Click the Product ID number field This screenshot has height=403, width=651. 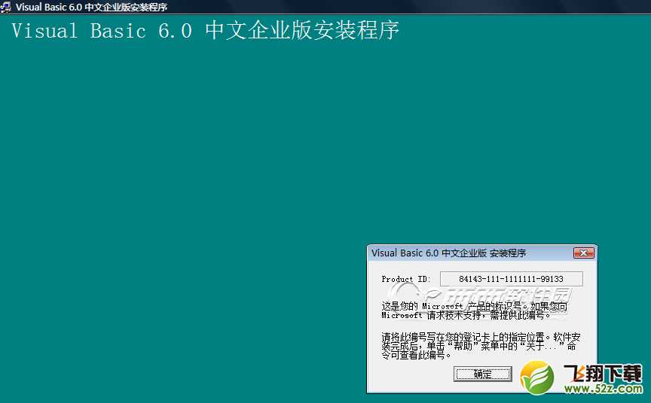click(x=511, y=279)
